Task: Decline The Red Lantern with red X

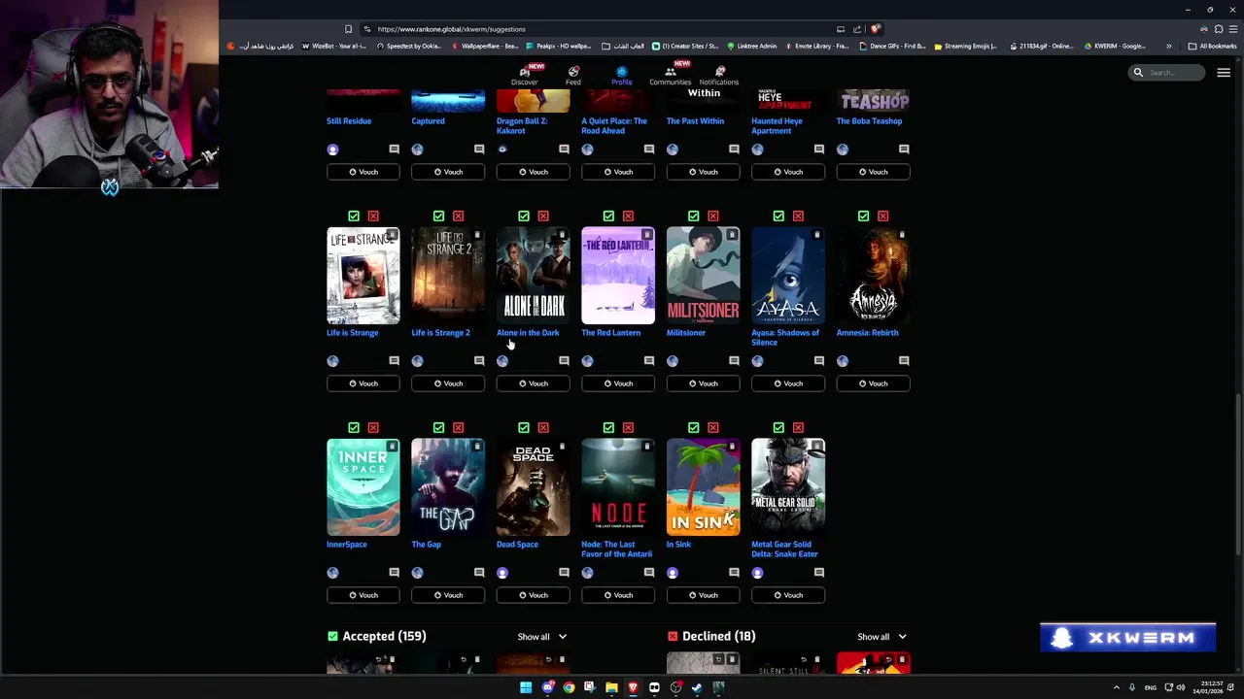Action: pyautogui.click(x=628, y=216)
